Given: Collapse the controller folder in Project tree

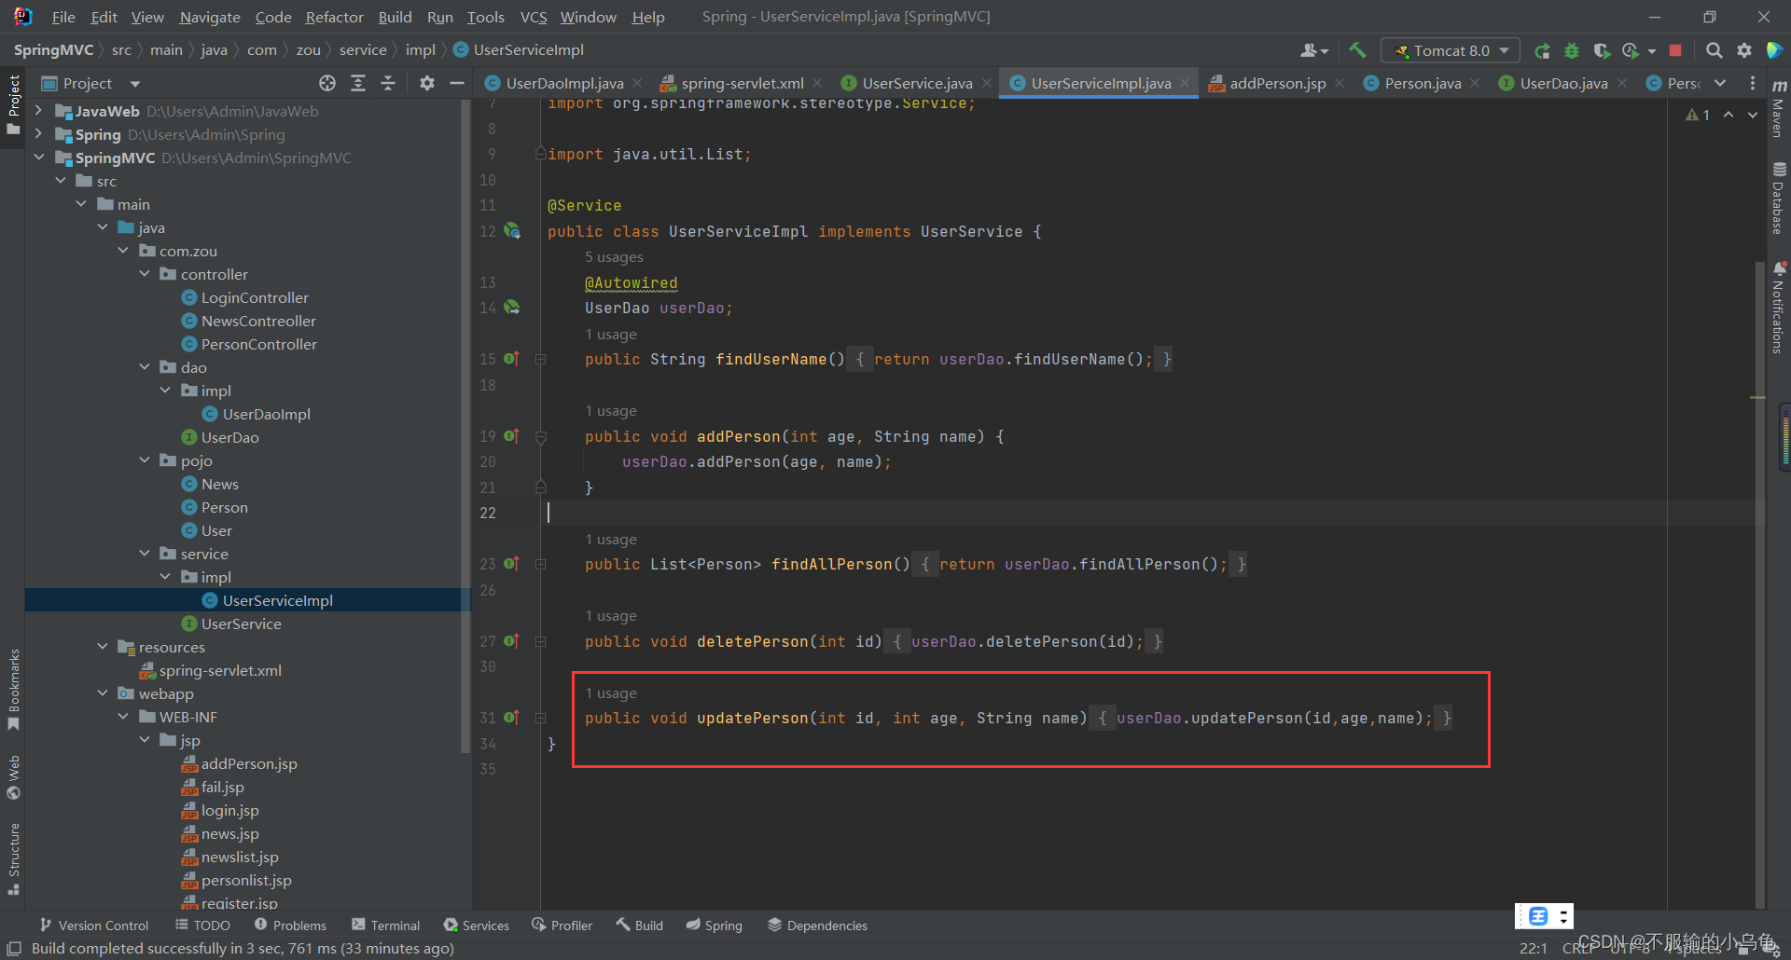Looking at the screenshot, I should tap(145, 274).
